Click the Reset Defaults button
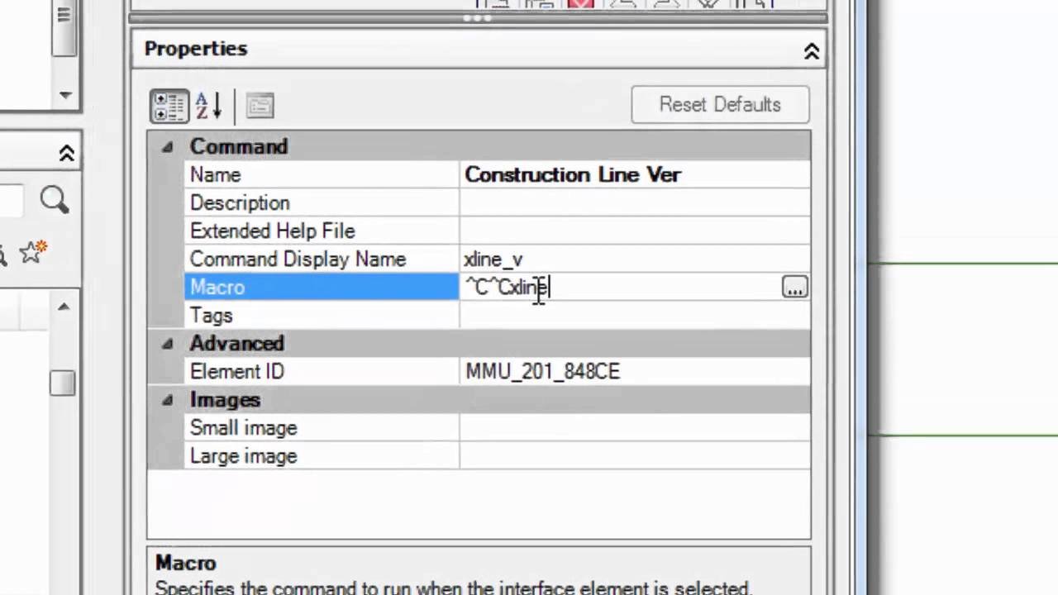 720,105
